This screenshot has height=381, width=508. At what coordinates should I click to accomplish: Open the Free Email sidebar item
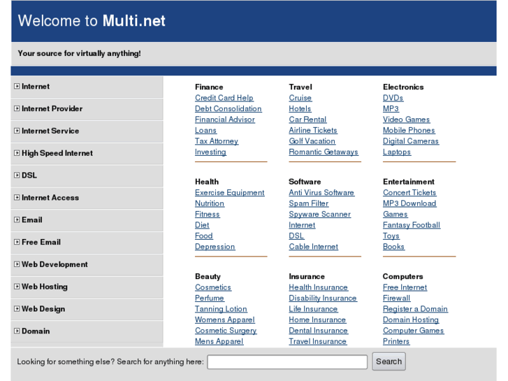(x=87, y=243)
